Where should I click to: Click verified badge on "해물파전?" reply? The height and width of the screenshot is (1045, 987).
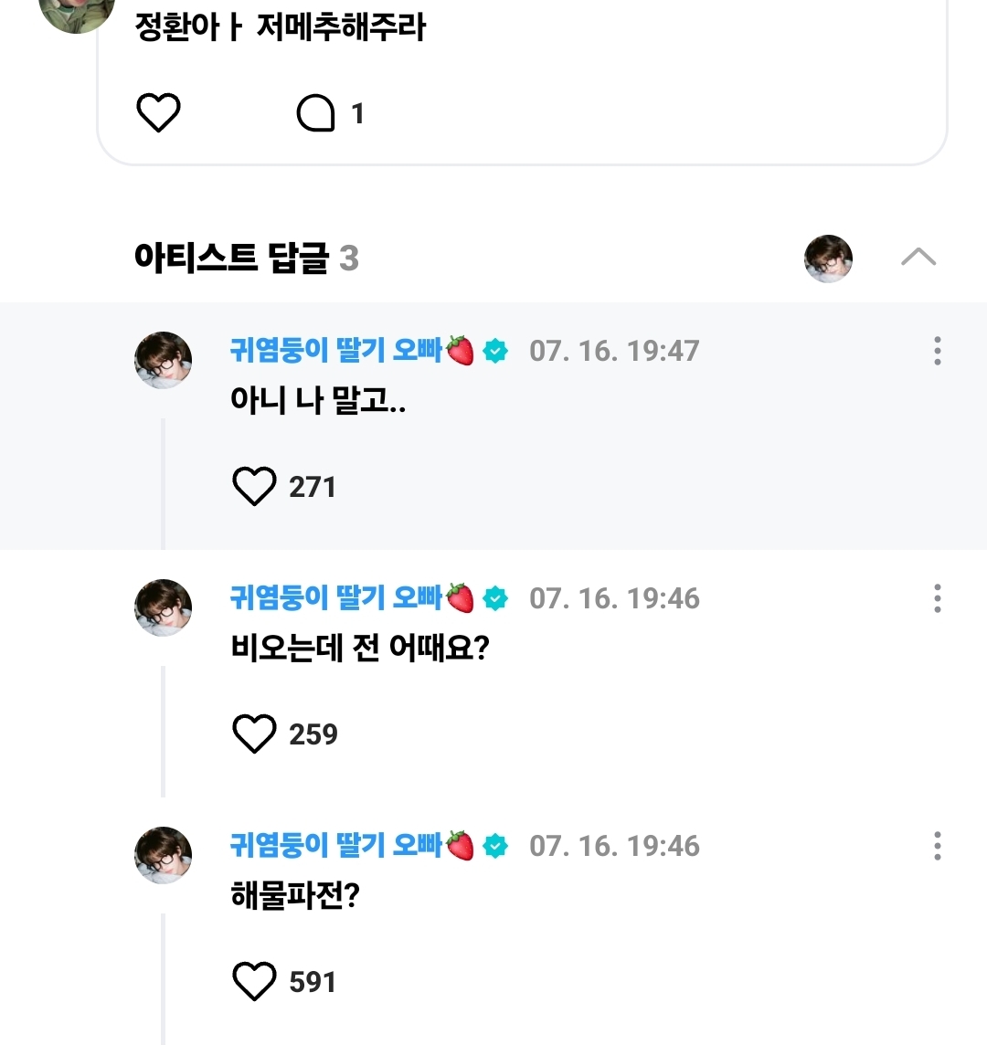pos(495,846)
